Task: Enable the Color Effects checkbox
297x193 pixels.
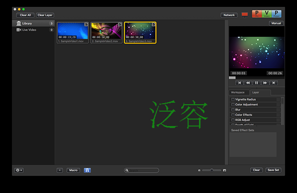Action: coord(233,115)
